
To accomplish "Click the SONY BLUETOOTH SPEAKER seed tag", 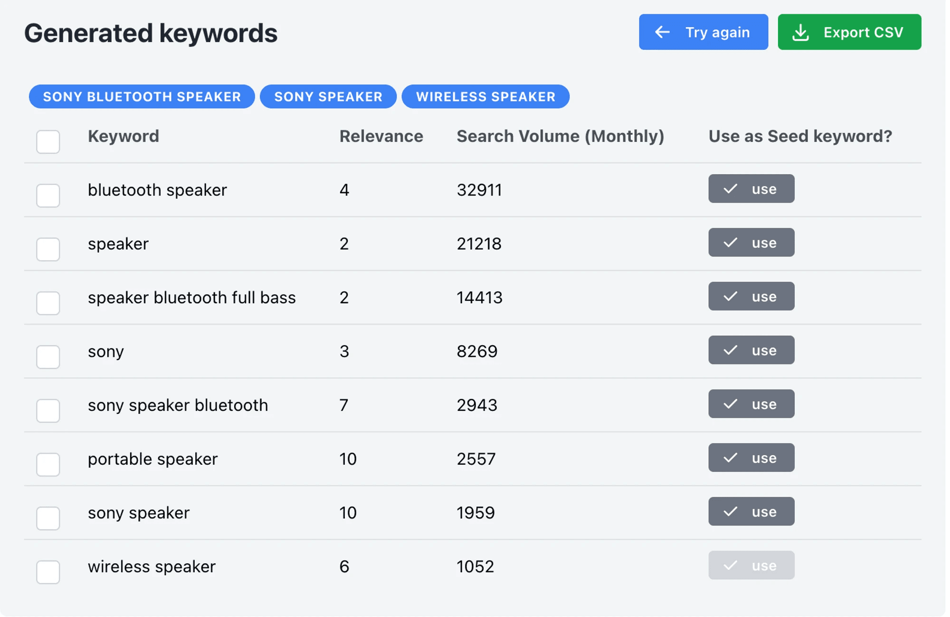I will pyautogui.click(x=142, y=97).
